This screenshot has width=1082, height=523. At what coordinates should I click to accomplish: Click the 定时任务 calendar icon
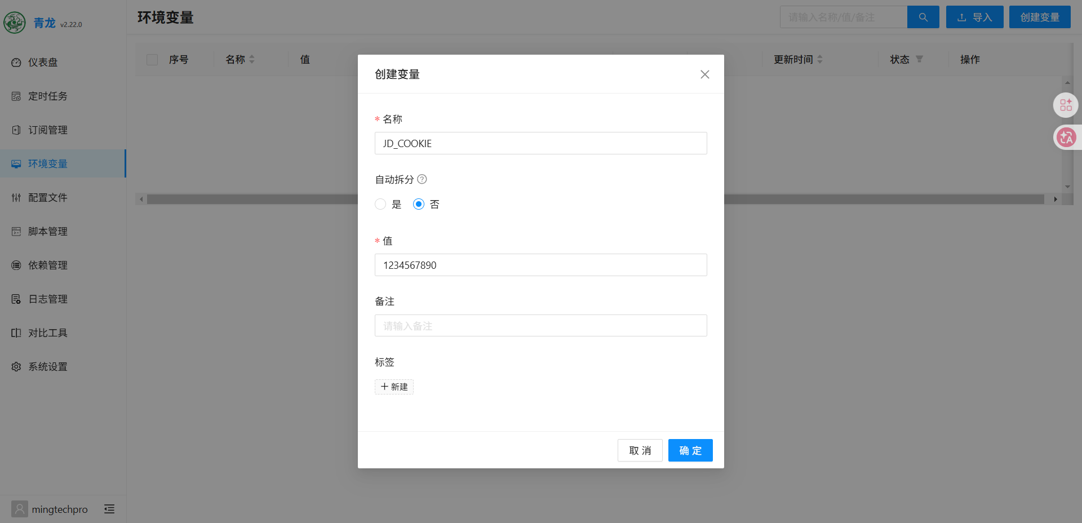(16, 96)
